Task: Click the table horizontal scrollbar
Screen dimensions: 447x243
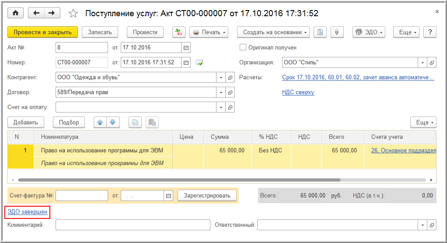Action: click(x=179, y=180)
